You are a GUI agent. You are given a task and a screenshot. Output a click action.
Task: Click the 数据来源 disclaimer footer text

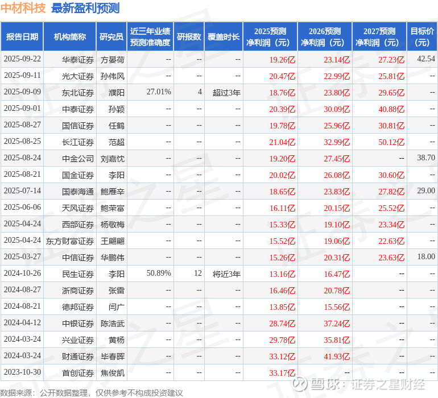92,393
